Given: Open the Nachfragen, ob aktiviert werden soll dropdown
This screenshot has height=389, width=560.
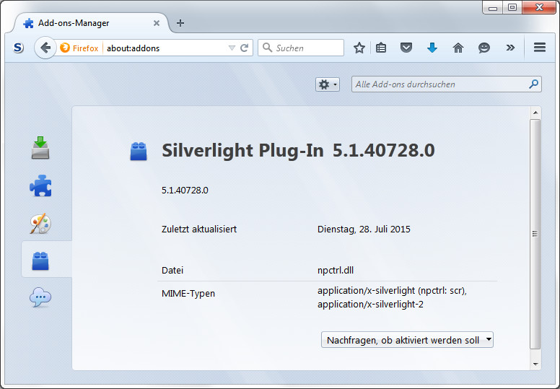Looking at the screenshot, I should coord(407,340).
